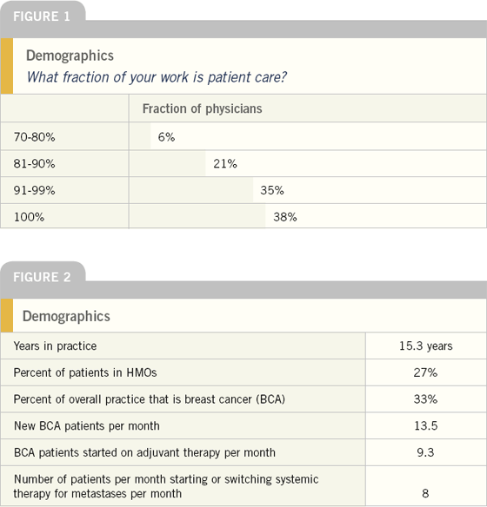Viewport: 487px width, 507px height.
Task: Select the 100% row label
Action: [30, 217]
